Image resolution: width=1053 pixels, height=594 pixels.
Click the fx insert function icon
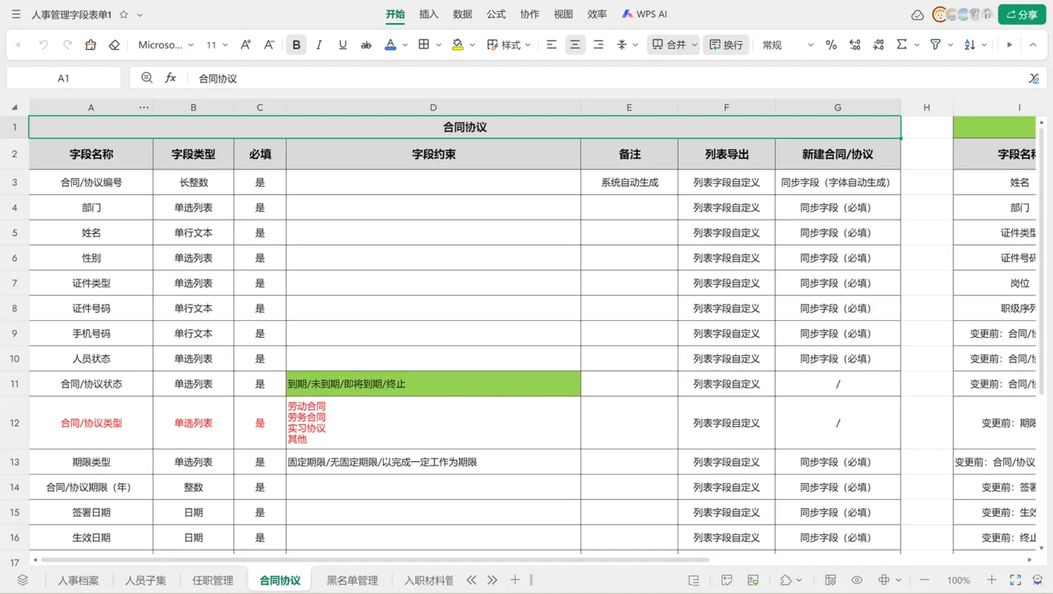(170, 77)
